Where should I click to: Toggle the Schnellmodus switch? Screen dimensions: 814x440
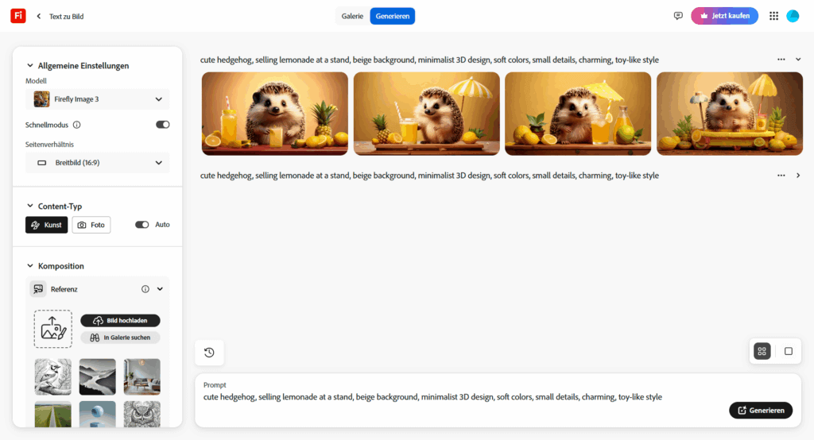coord(162,125)
